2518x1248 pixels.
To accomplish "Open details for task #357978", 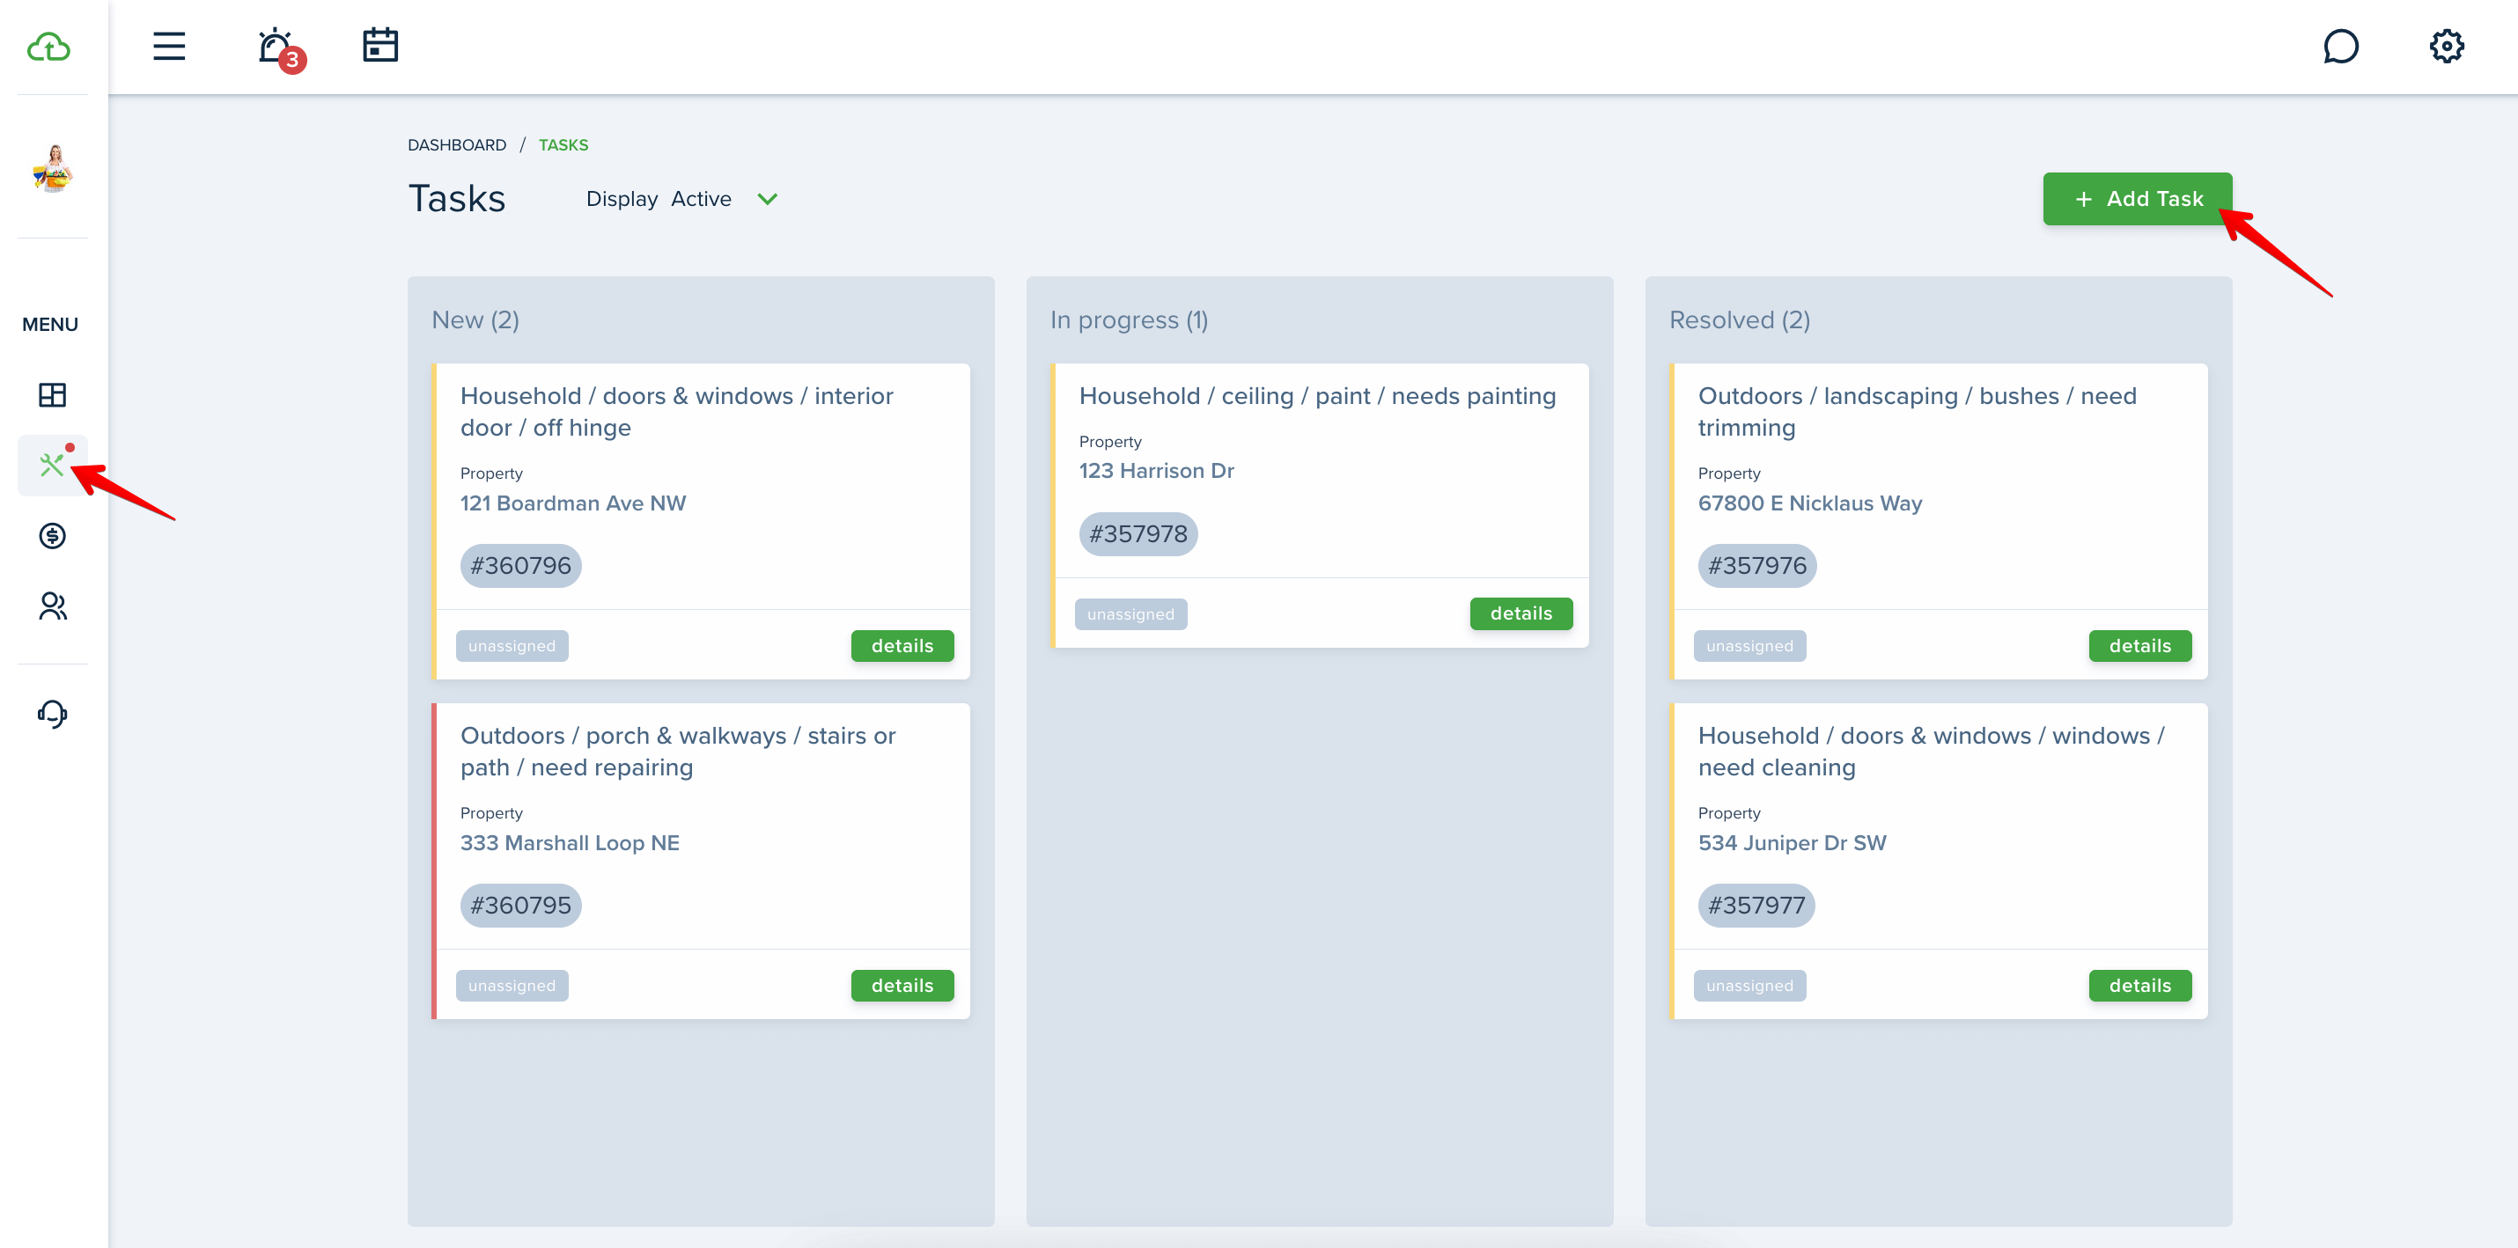I will coord(1520,613).
